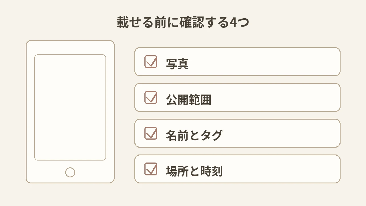Click the phone home button circle

(x=70, y=172)
